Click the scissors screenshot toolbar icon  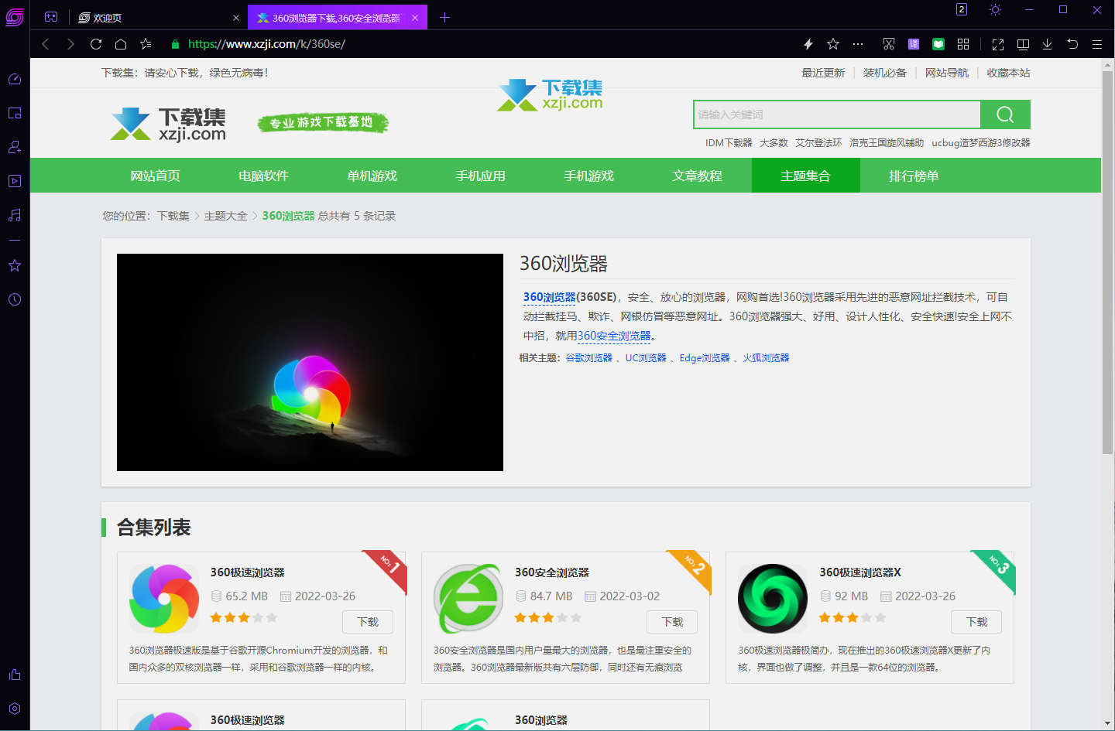coord(889,44)
